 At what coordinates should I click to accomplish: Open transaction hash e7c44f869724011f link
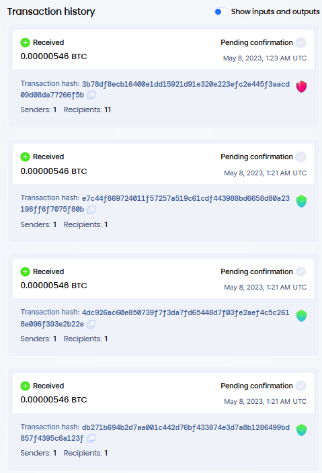pos(155,204)
